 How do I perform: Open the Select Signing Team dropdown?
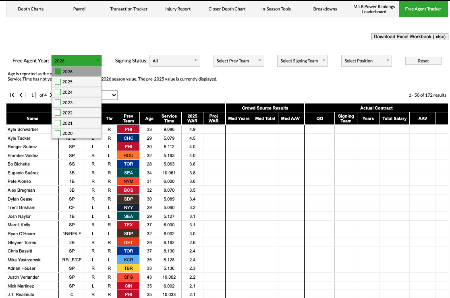(x=303, y=61)
